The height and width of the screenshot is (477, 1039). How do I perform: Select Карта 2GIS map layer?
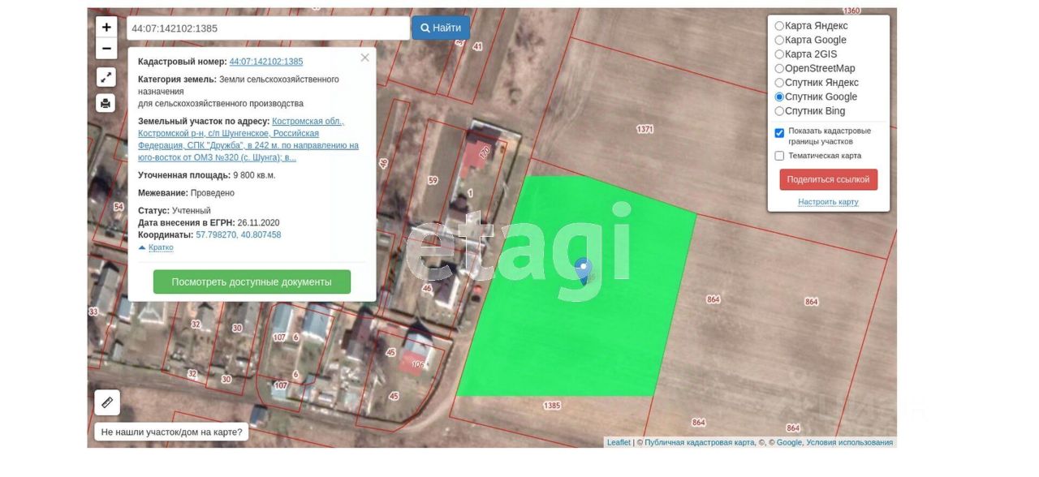[779, 54]
